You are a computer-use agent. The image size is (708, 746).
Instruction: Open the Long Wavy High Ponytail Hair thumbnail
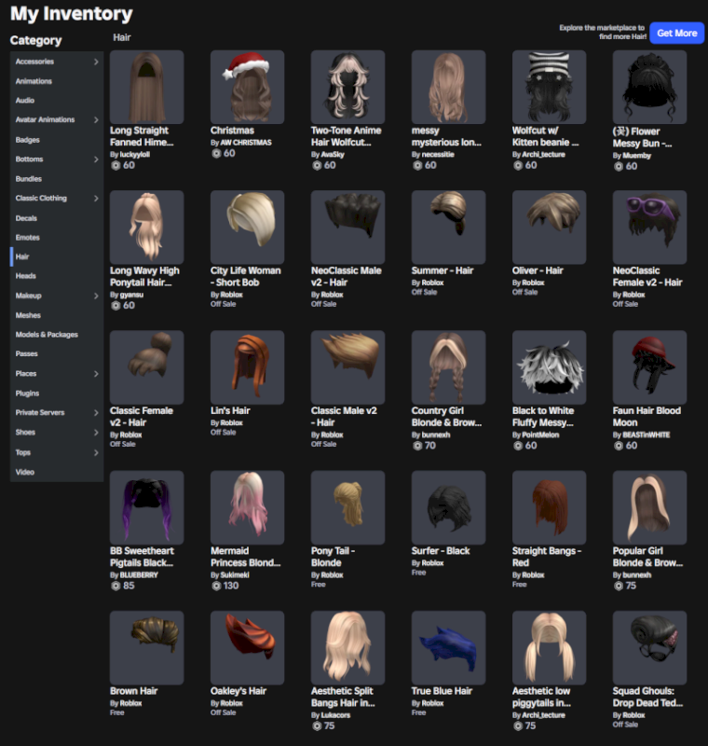coord(147,228)
